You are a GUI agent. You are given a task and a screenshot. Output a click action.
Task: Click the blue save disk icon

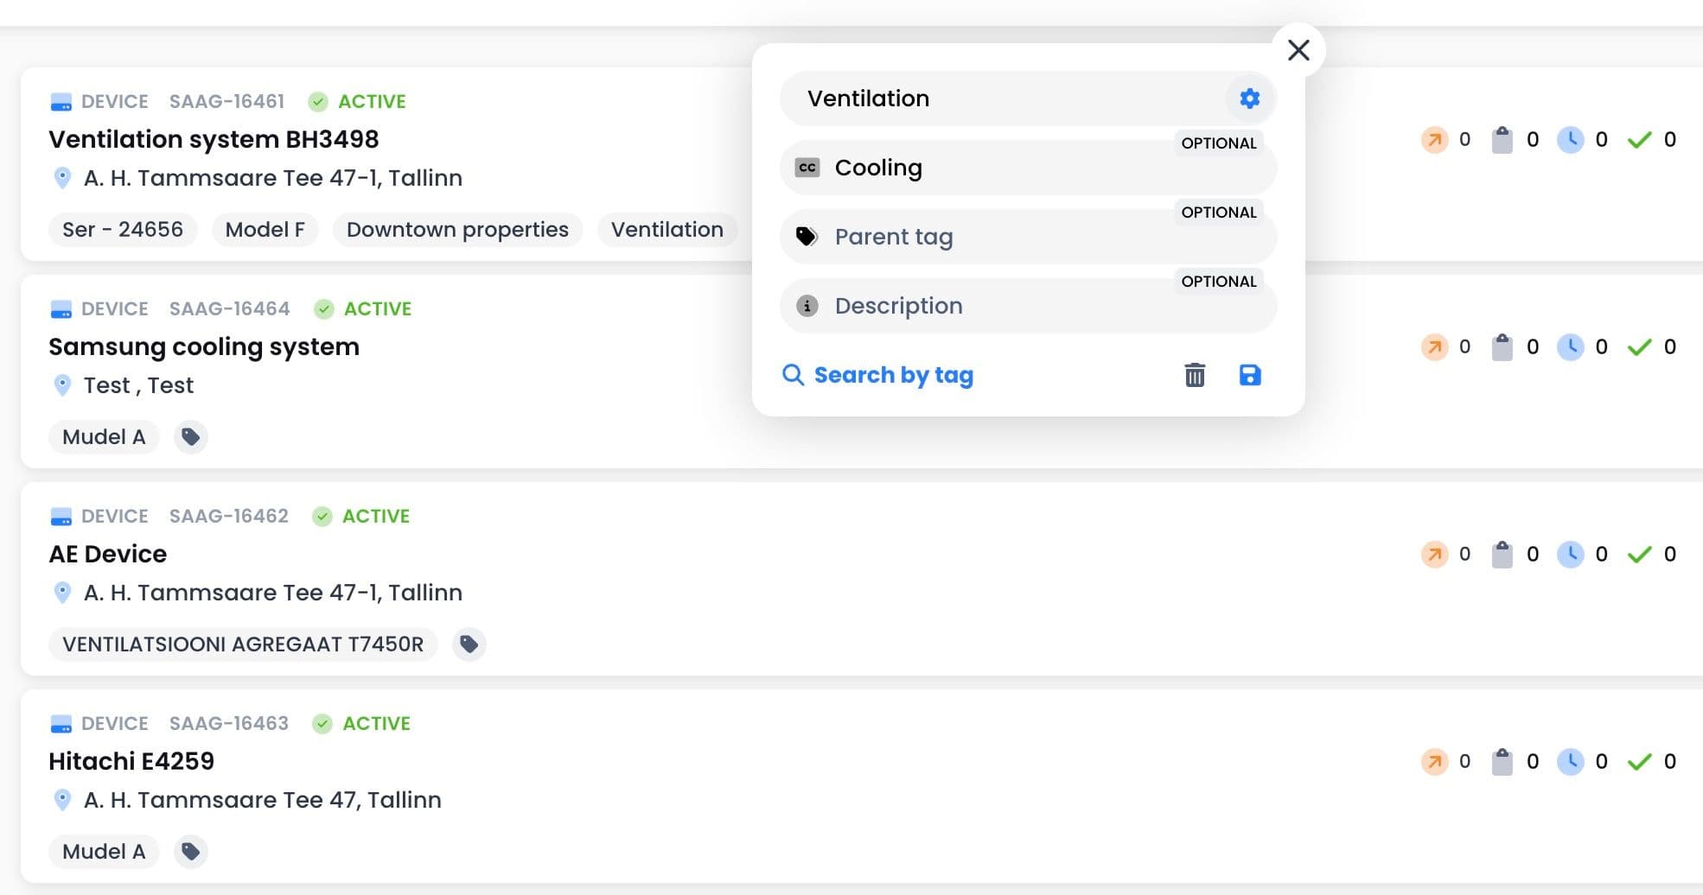click(x=1249, y=375)
